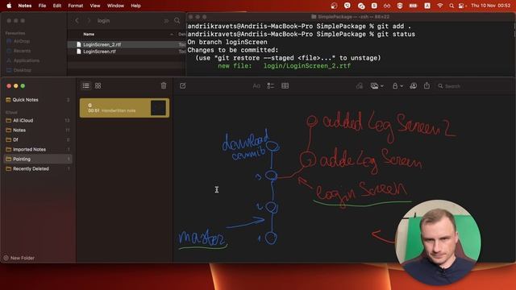
Task: Open the Aa text format options
Action: tap(256, 86)
